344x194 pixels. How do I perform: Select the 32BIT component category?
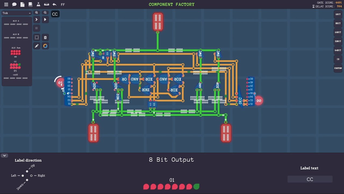tap(338, 41)
